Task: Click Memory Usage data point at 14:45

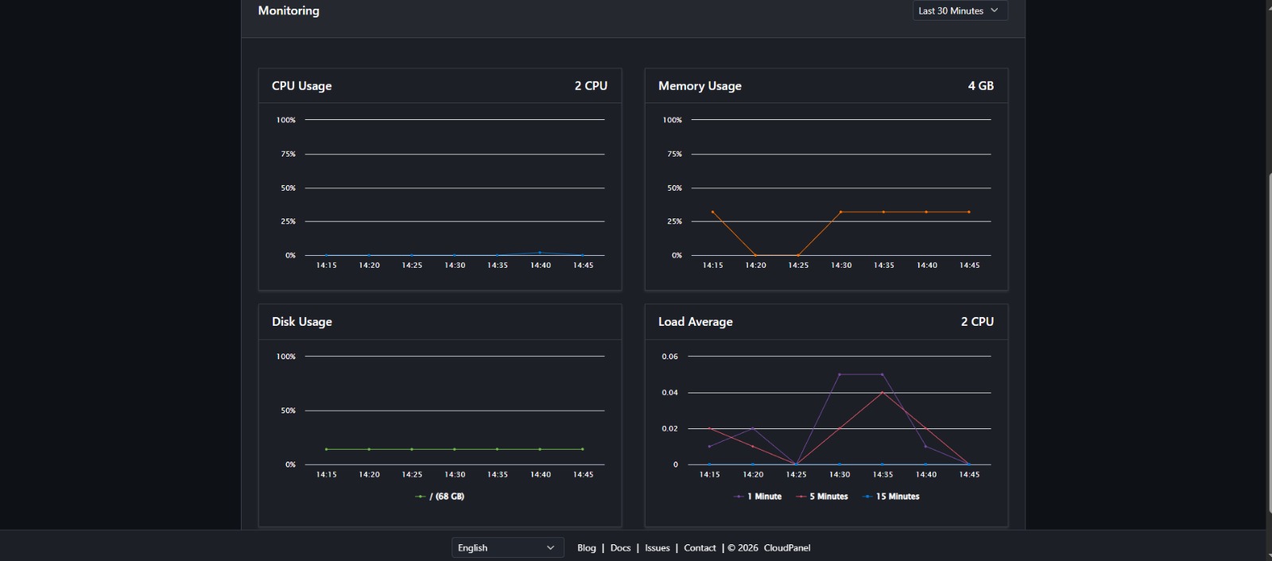Action: [968, 212]
